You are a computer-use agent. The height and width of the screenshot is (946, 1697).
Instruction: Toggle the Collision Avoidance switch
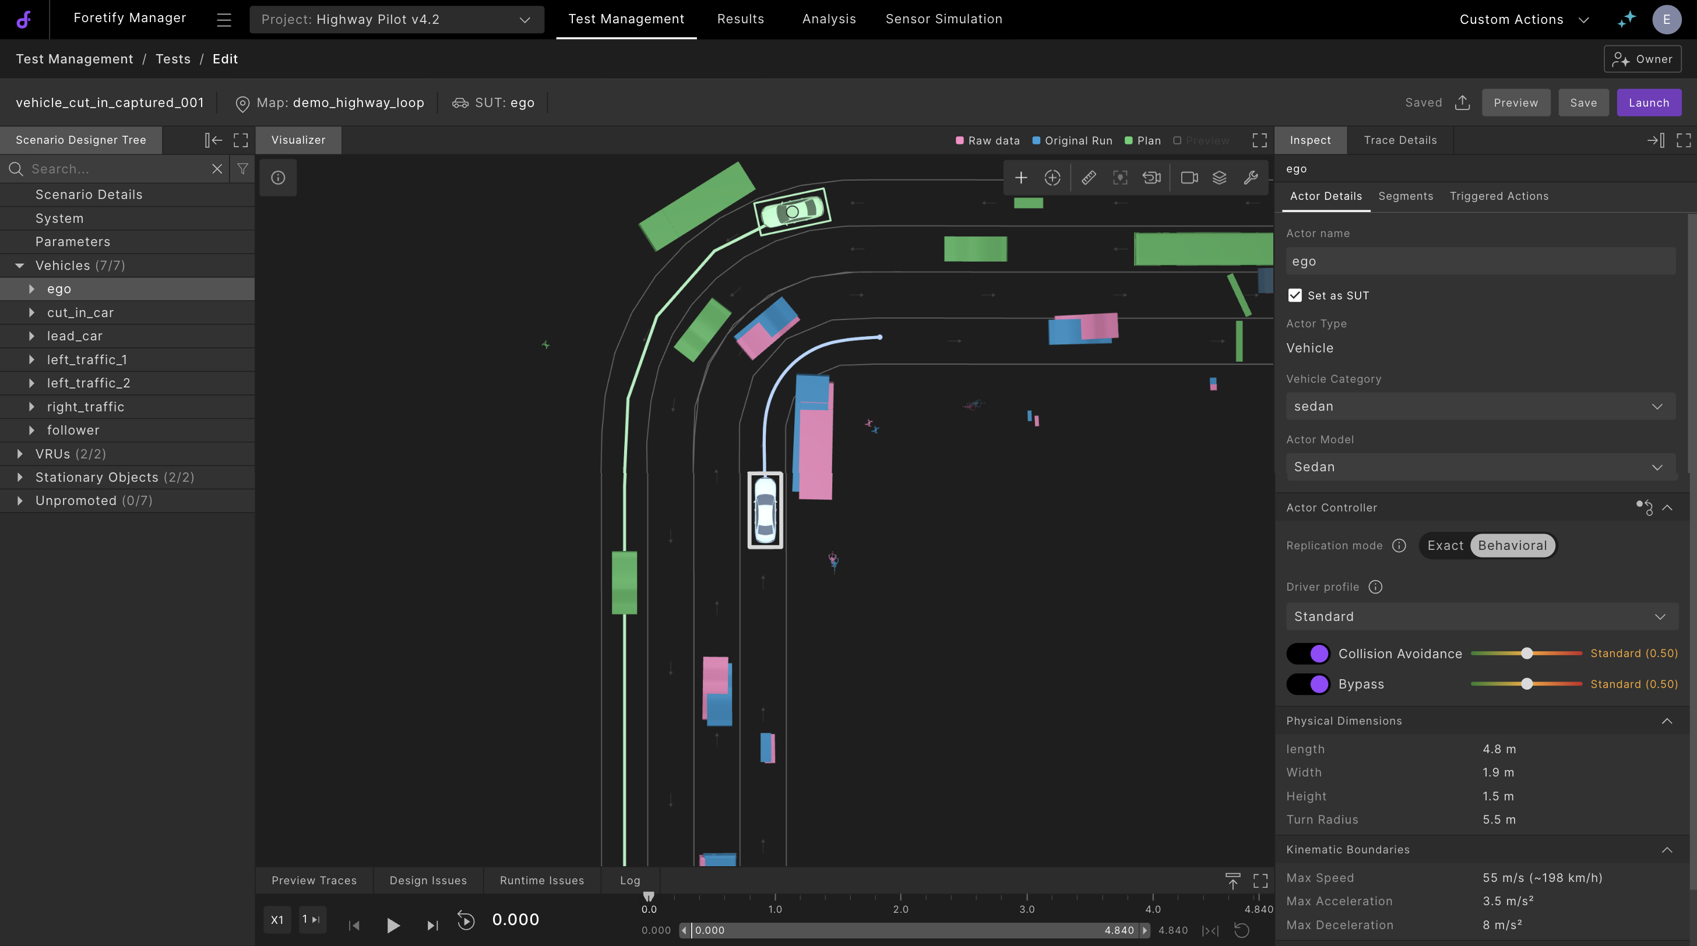pos(1308,654)
